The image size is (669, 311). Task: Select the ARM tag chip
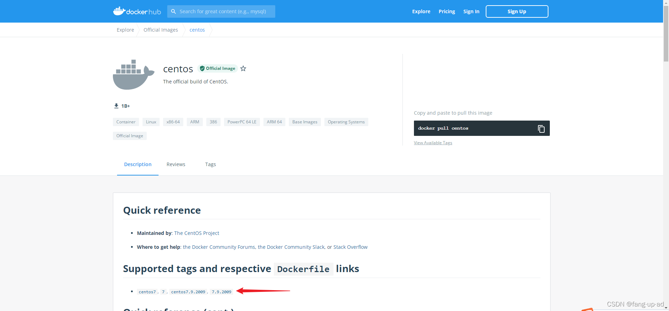(x=195, y=122)
